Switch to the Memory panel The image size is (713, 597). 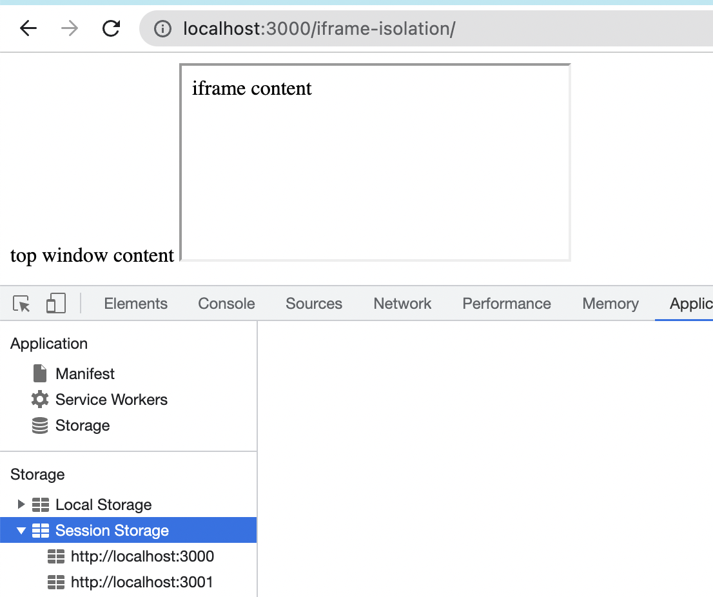[x=609, y=303]
